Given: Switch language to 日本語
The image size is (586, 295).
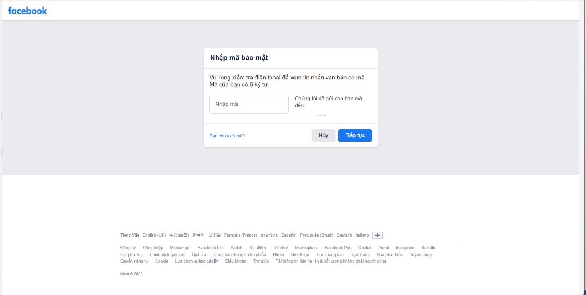Looking at the screenshot, I should point(214,235).
